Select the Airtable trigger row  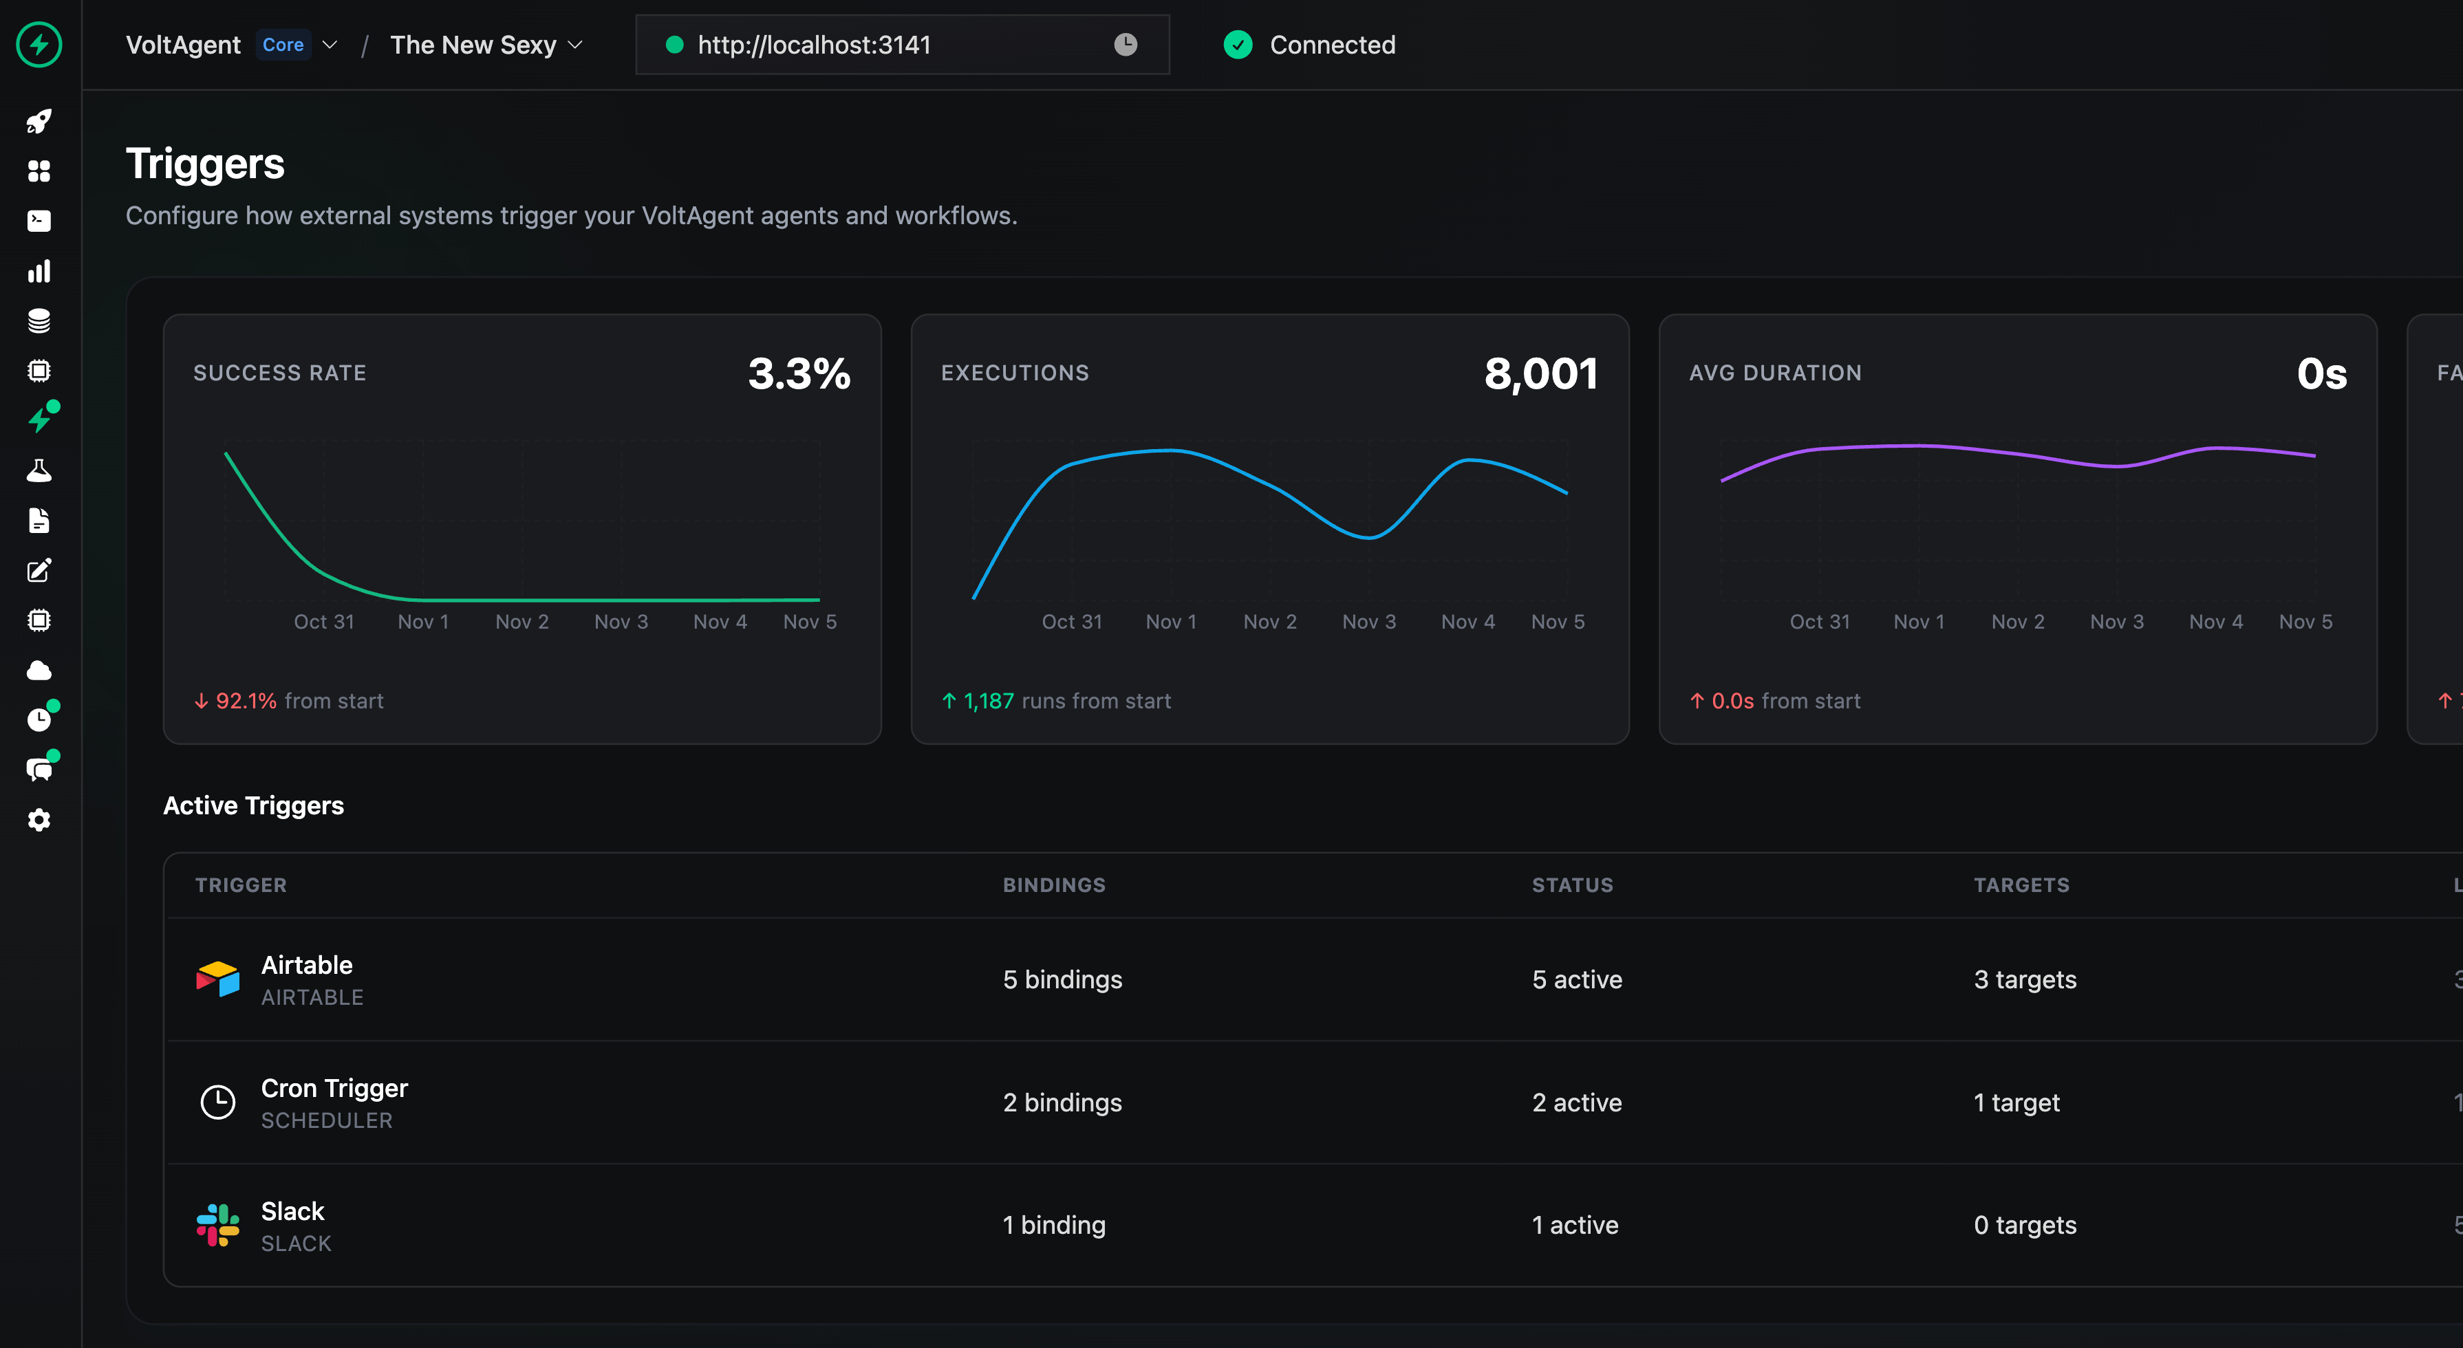[307, 978]
